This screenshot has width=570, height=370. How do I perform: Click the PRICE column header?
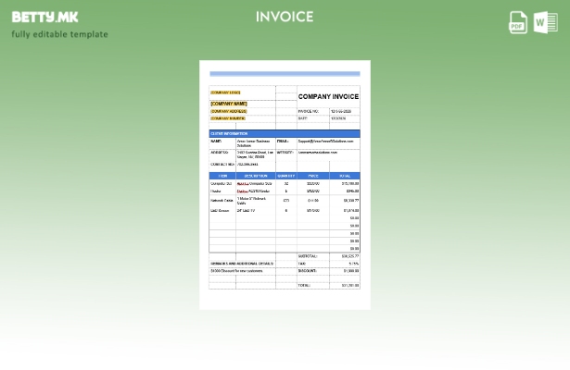click(313, 176)
